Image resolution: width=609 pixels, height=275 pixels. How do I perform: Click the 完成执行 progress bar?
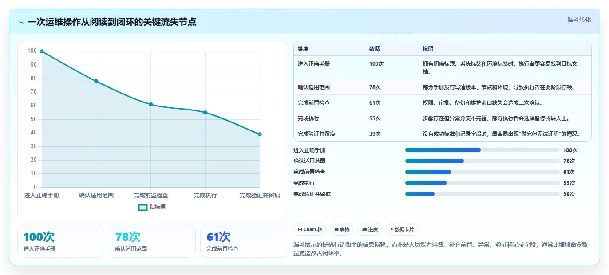[x=482, y=183]
